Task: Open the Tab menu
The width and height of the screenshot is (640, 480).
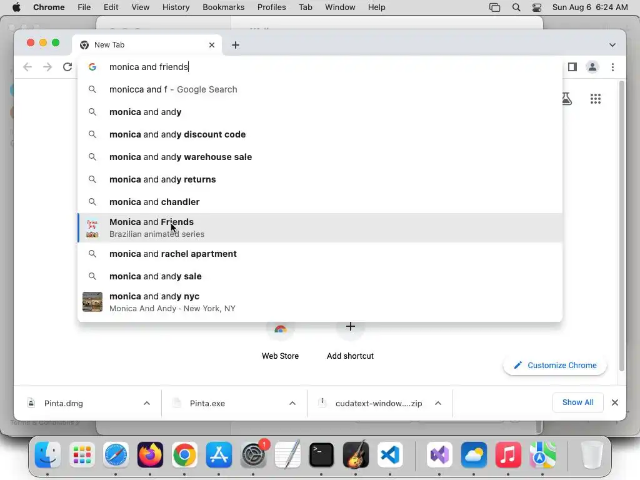Action: [x=305, y=7]
